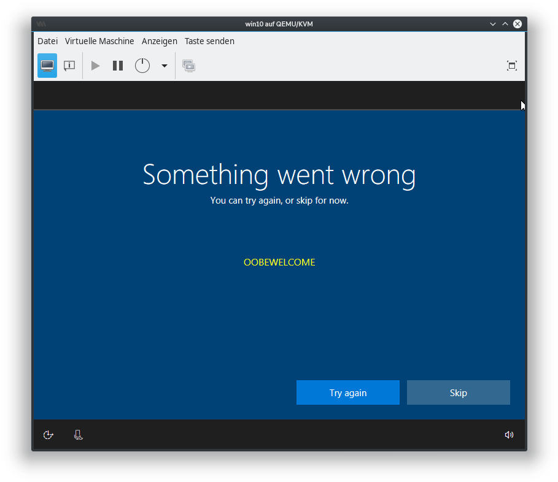Open the Anzeigen menu
The image size is (558, 482).
click(159, 41)
